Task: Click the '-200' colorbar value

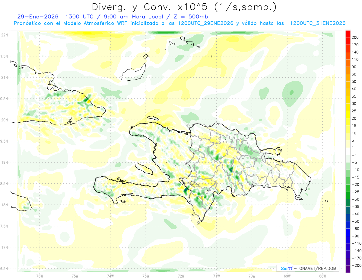Action: 357,266
